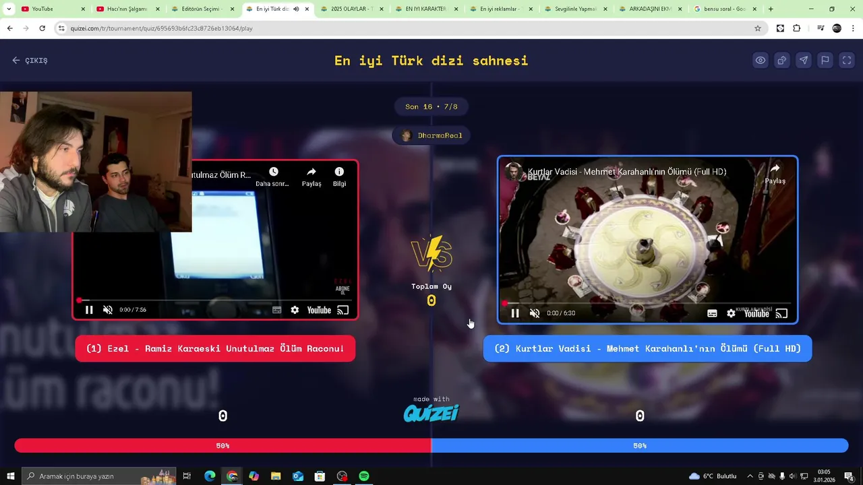Click the browser back arrow
863x485 pixels.
[x=9, y=28]
